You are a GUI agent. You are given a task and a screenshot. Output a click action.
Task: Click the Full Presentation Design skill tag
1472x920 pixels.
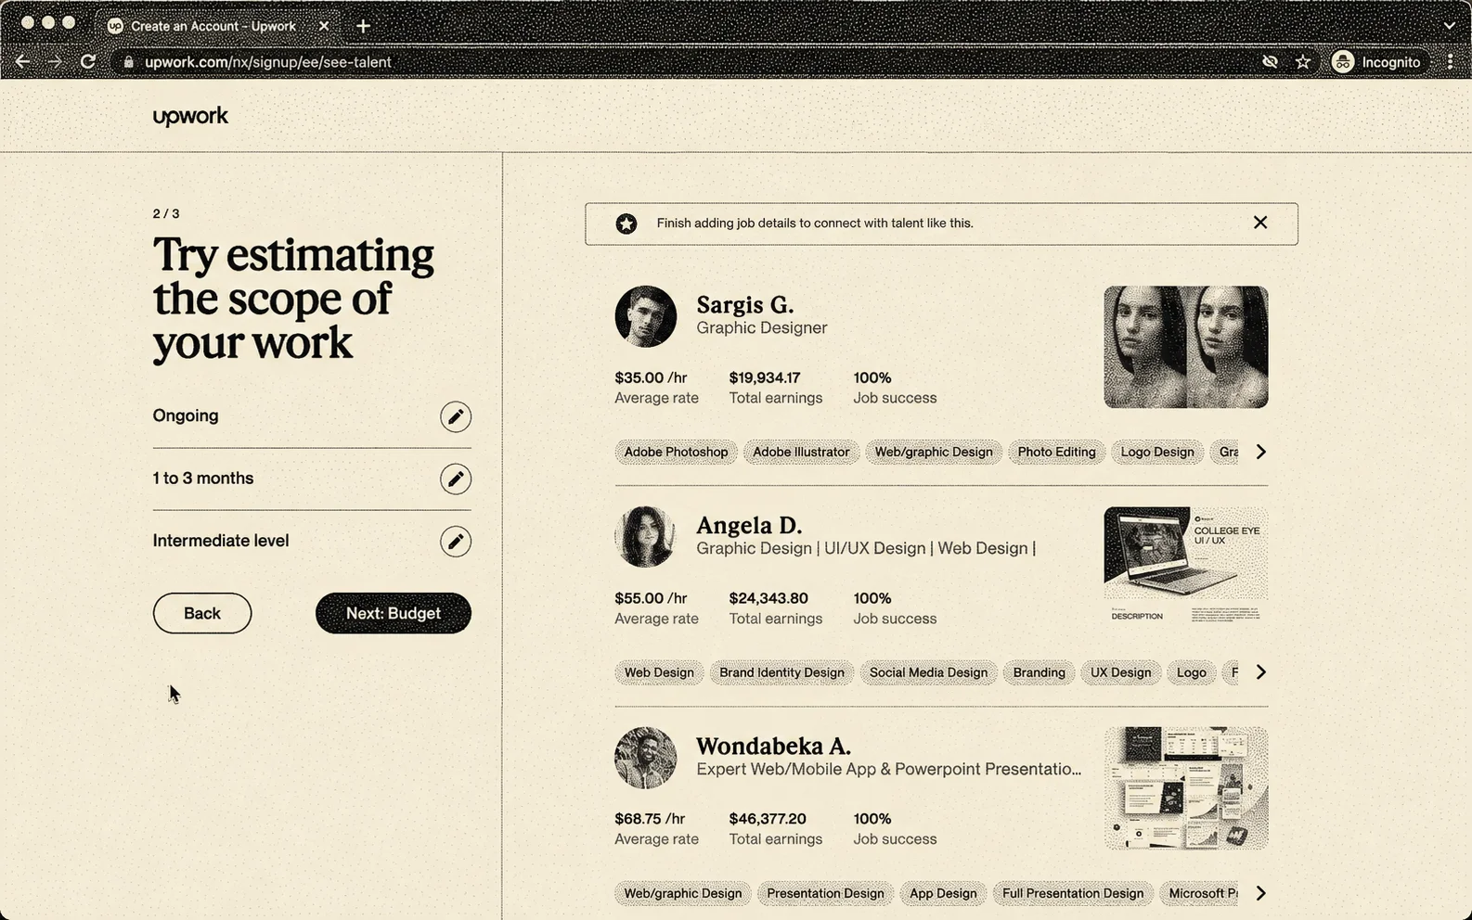(1073, 893)
